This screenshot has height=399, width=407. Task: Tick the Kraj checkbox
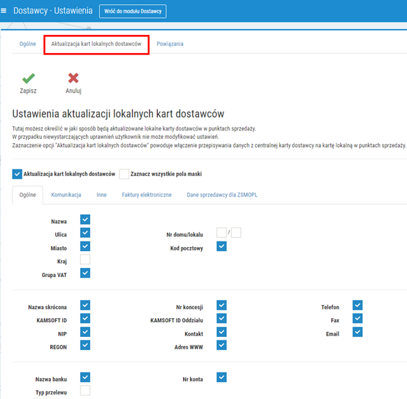pos(85,259)
